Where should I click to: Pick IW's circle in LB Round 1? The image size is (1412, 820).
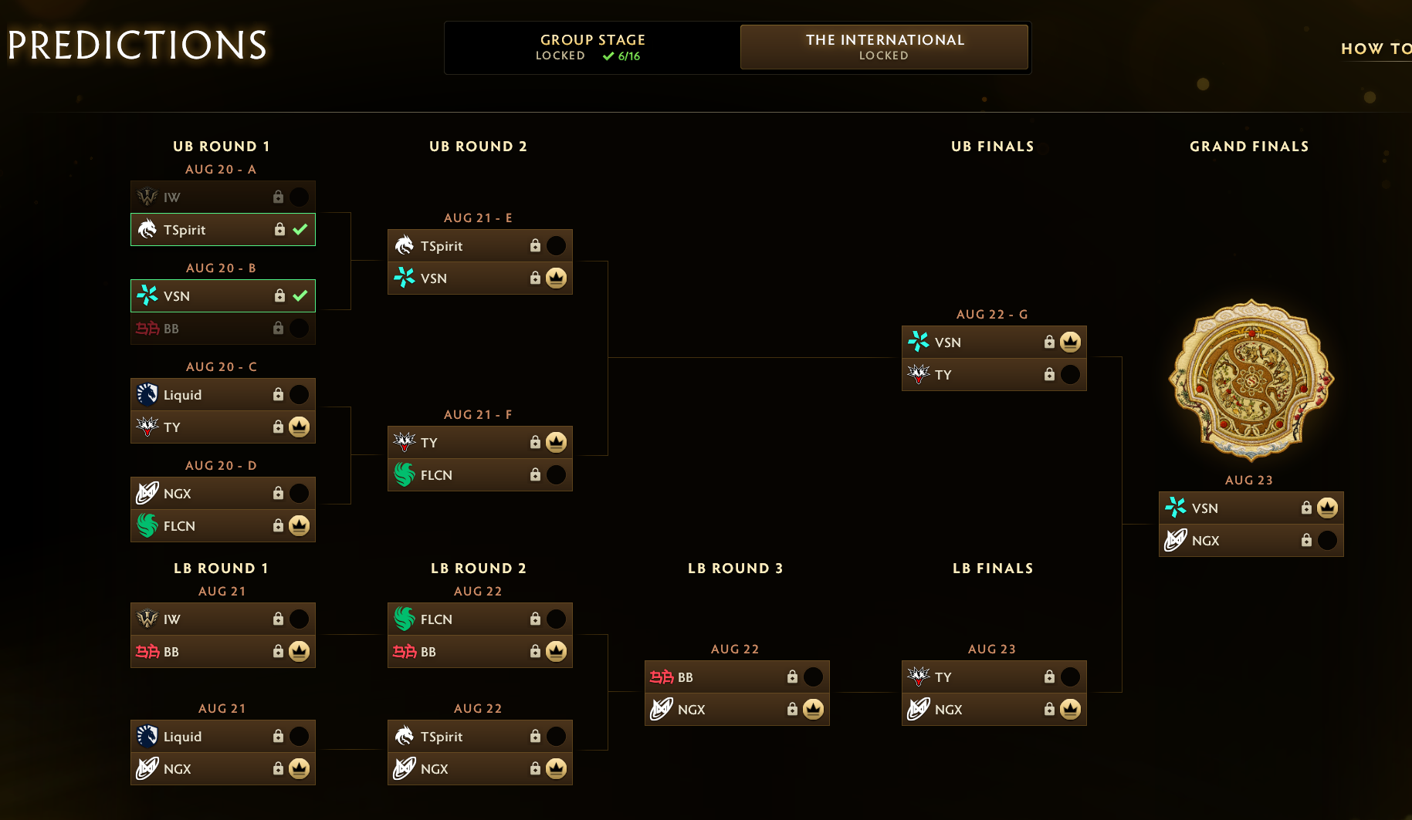tap(299, 619)
